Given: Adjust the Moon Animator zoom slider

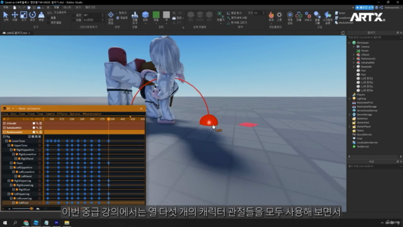Looking at the screenshot, I should (x=31, y=209).
